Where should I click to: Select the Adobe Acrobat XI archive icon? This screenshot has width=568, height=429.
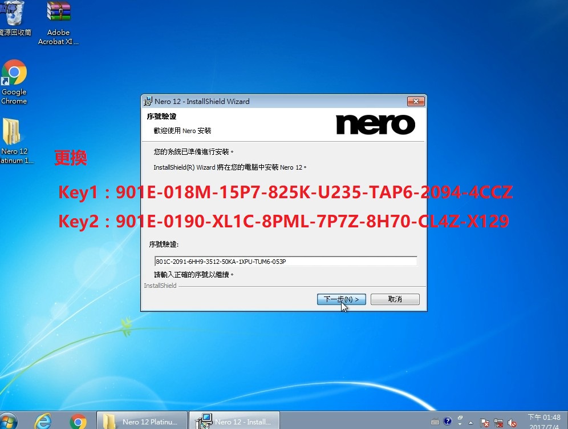(58, 22)
